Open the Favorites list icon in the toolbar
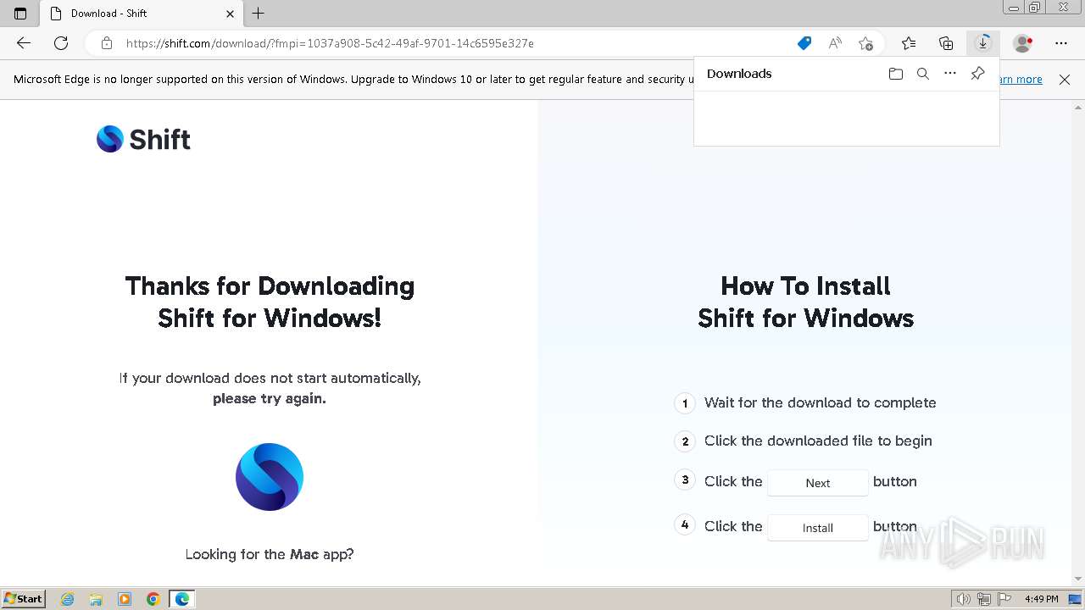 [909, 43]
